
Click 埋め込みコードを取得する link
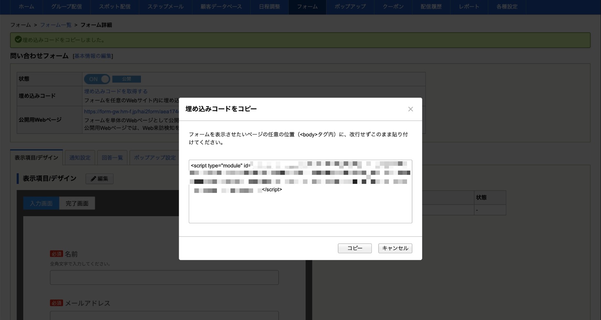[116, 91]
